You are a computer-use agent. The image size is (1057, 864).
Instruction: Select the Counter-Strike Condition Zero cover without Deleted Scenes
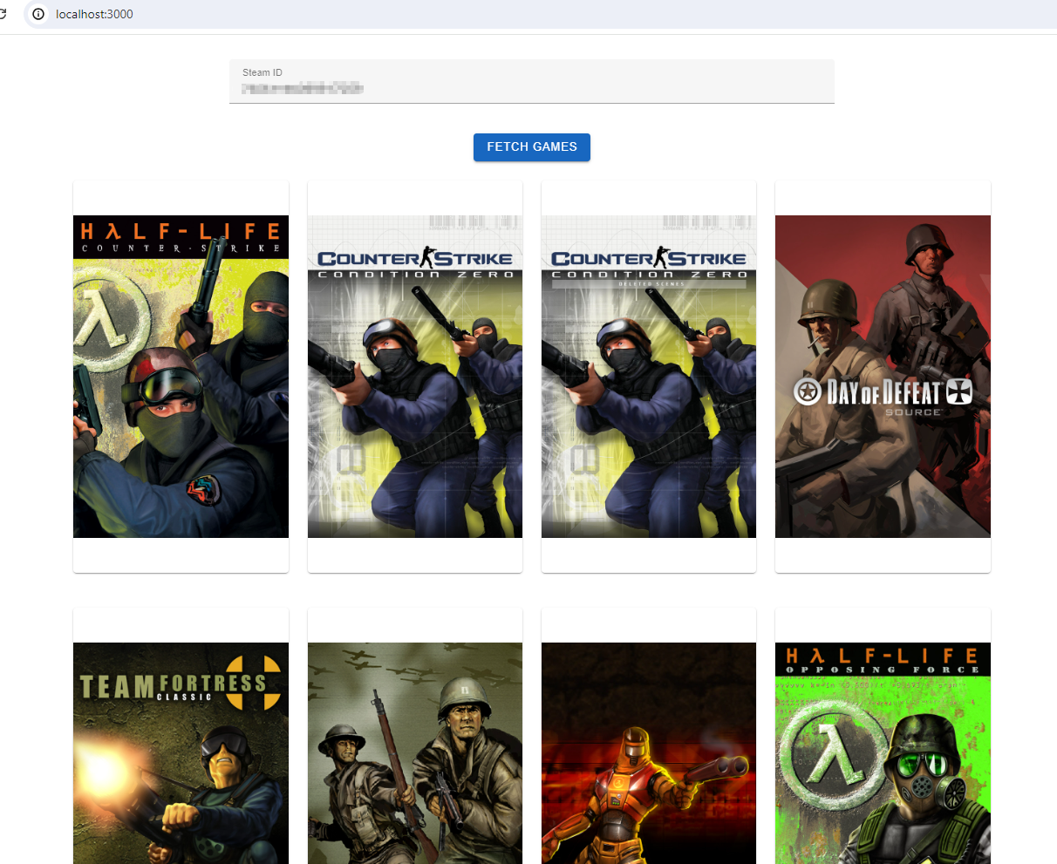(415, 377)
